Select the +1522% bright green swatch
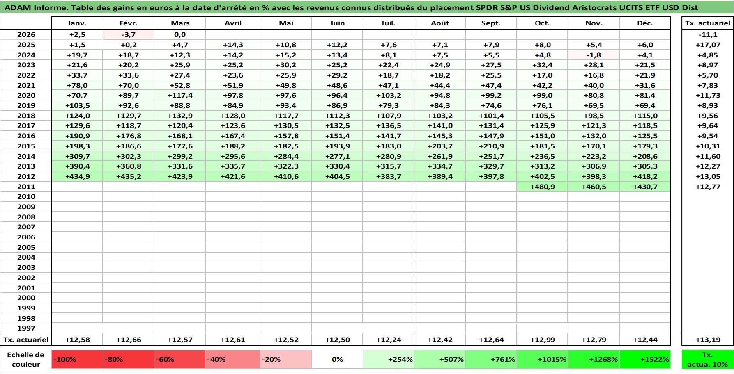Image resolution: width=734 pixels, height=374 pixels. point(645,359)
